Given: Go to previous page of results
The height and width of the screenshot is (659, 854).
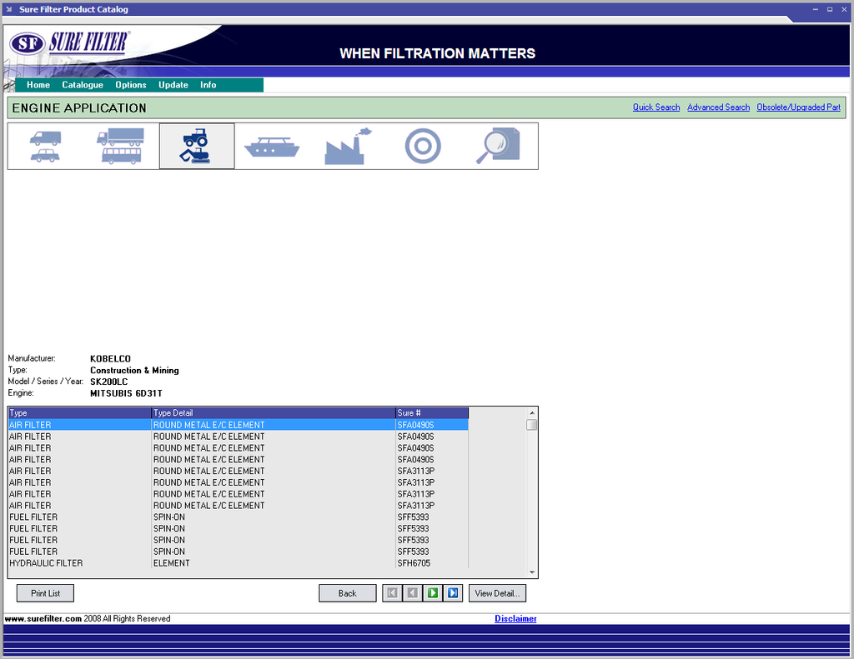Looking at the screenshot, I should 412,593.
